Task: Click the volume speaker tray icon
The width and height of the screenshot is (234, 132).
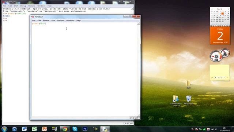Action: pyautogui.click(x=216, y=129)
